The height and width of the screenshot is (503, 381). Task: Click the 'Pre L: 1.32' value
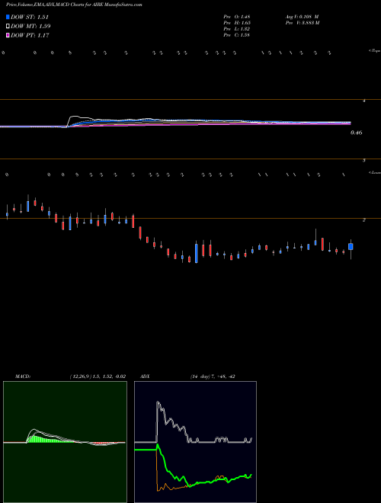pos(237,29)
